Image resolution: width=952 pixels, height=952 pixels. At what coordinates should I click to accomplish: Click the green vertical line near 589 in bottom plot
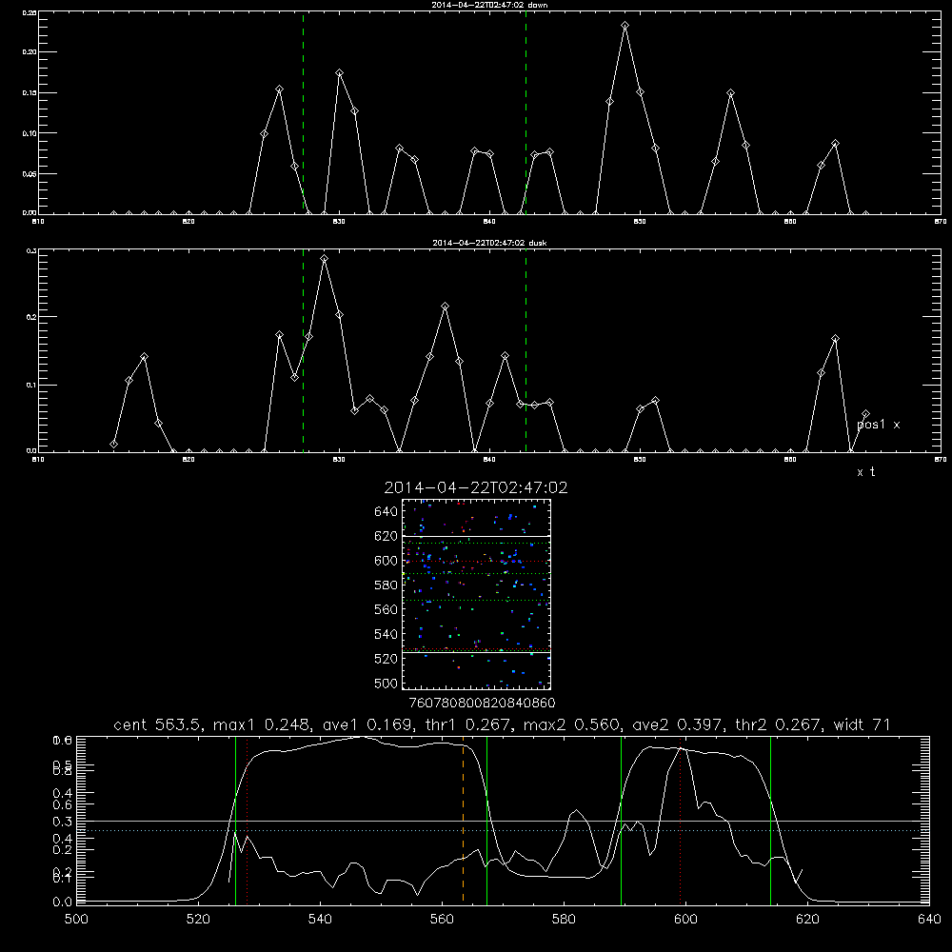pyautogui.click(x=621, y=820)
